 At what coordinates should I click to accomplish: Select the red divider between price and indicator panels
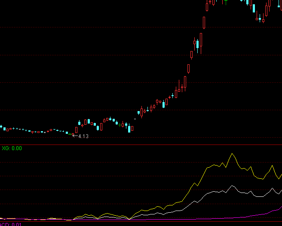pyautogui.click(x=141, y=145)
